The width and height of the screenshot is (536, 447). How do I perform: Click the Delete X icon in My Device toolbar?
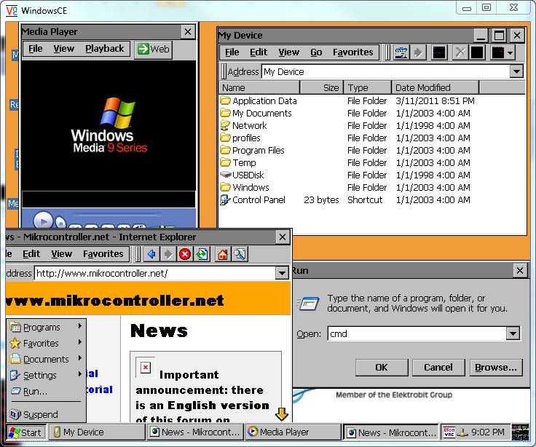pyautogui.click(x=460, y=52)
